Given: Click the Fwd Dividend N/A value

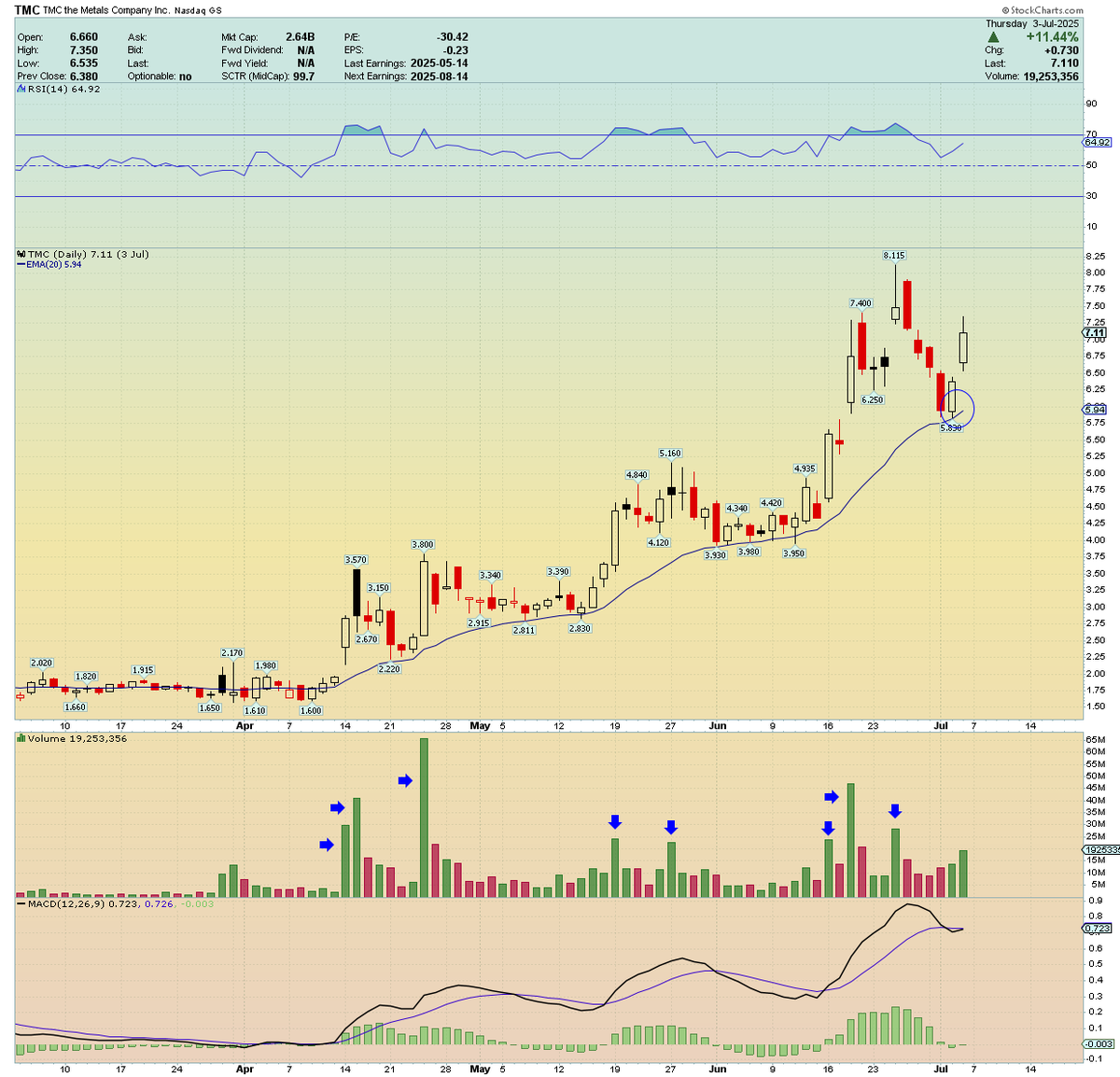Looking at the screenshot, I should (306, 50).
